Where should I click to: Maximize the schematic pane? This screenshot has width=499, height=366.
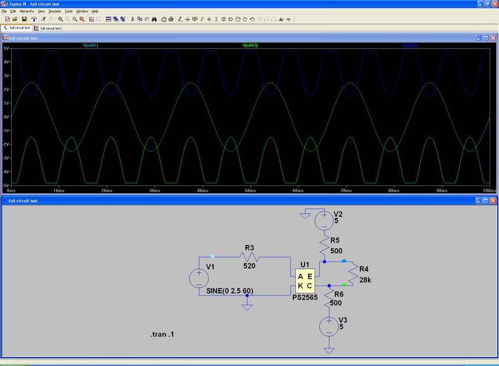click(x=486, y=200)
